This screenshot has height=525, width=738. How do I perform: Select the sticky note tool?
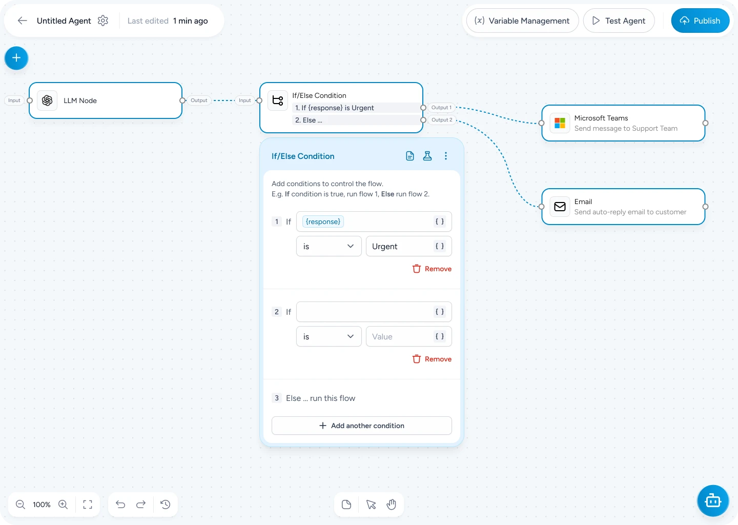[x=346, y=504]
